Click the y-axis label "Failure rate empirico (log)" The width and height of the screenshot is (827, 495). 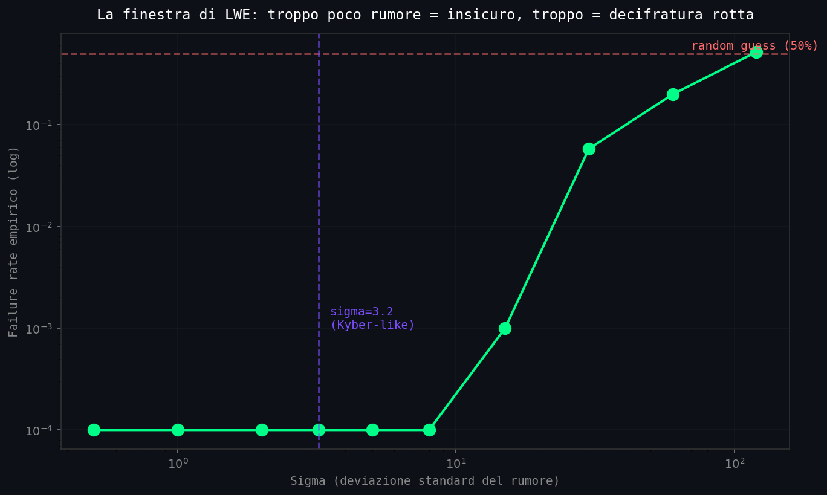[x=13, y=241]
